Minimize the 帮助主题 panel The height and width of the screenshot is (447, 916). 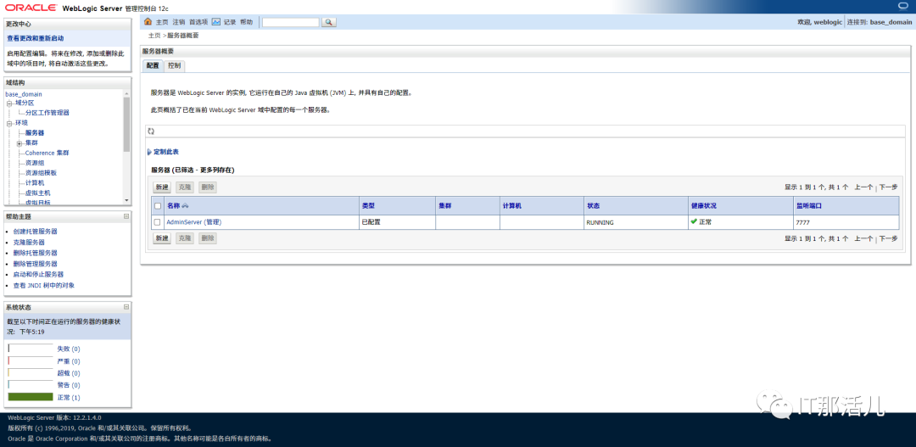point(126,217)
